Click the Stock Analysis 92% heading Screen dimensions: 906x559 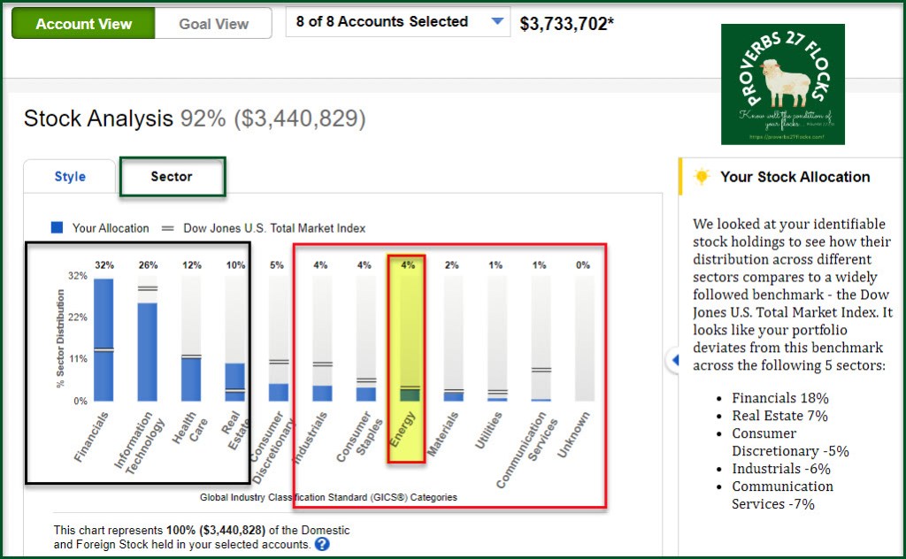[x=194, y=119]
